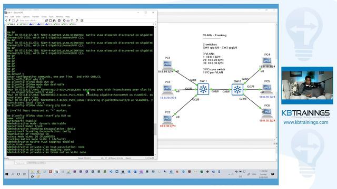
Task: Click the Cortana circle icon in taskbar
Action: pyautogui.click(x=18, y=174)
